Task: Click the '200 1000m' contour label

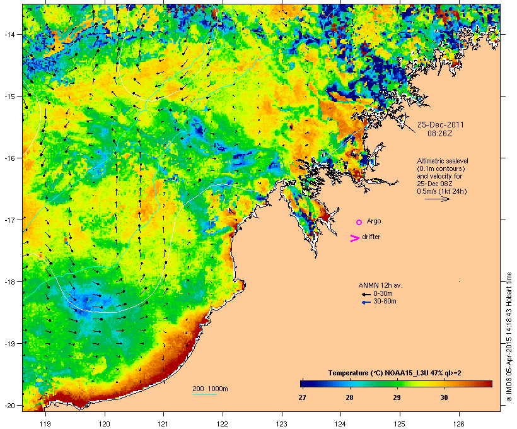Action: pyautogui.click(x=210, y=389)
